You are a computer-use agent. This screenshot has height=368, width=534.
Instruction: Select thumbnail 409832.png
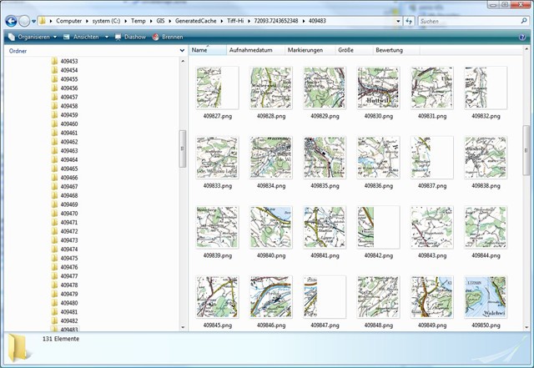(x=486, y=88)
